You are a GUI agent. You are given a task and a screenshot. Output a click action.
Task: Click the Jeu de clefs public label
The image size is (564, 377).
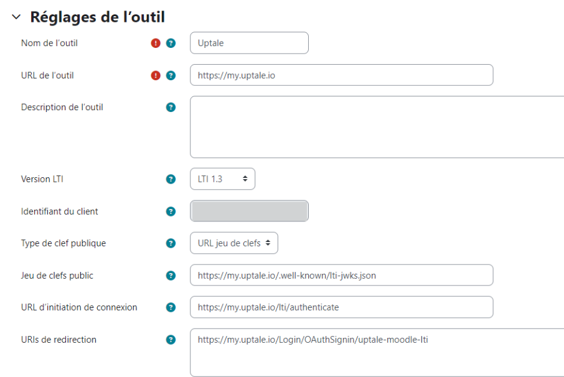pos(57,276)
